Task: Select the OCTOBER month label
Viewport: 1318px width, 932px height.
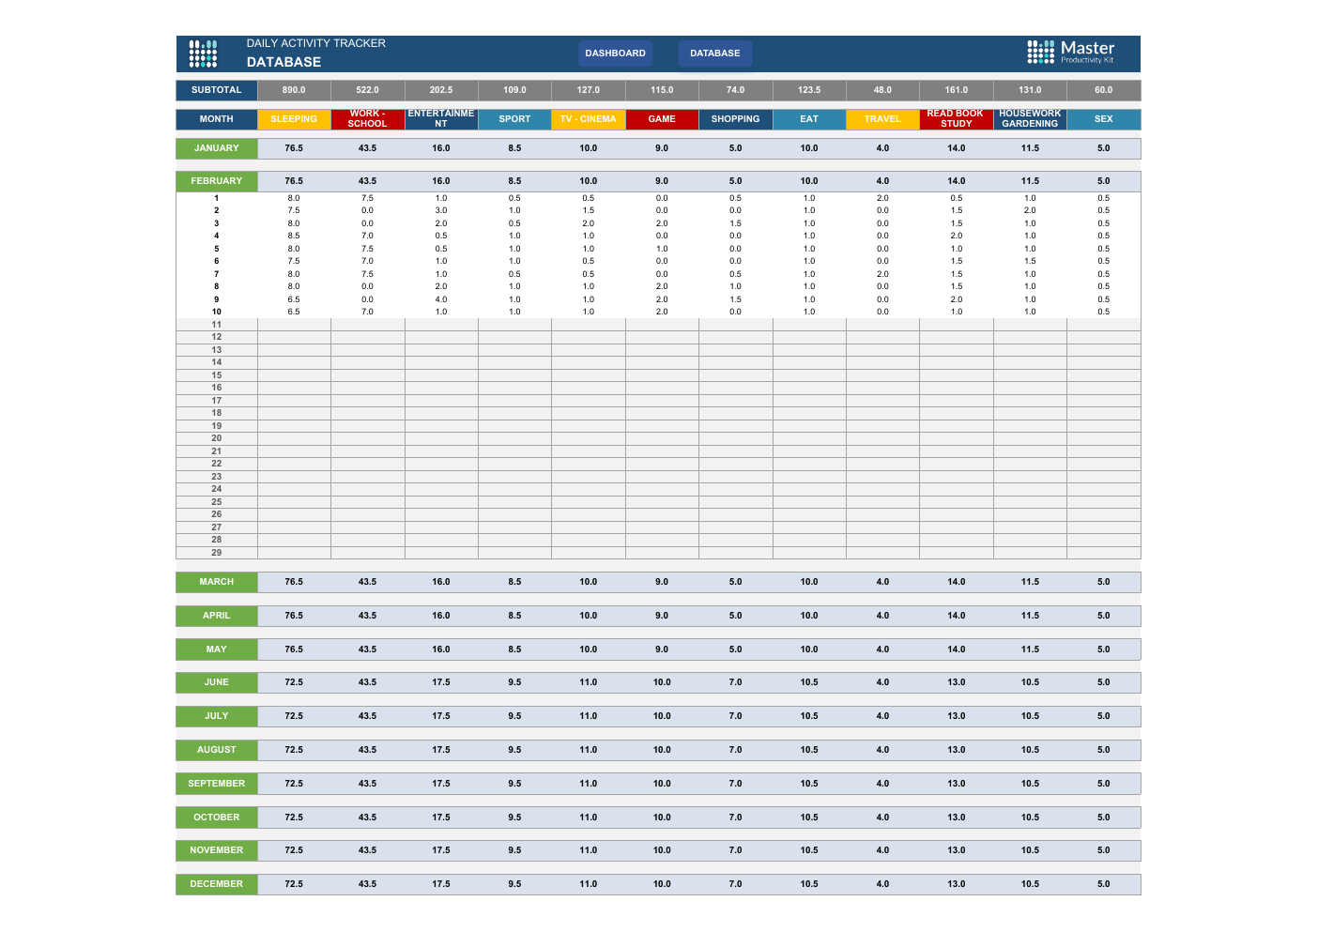Action: [x=217, y=817]
